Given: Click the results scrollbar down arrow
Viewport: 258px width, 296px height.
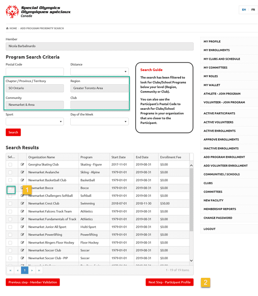Looking at the screenshot, I should 191,260.
